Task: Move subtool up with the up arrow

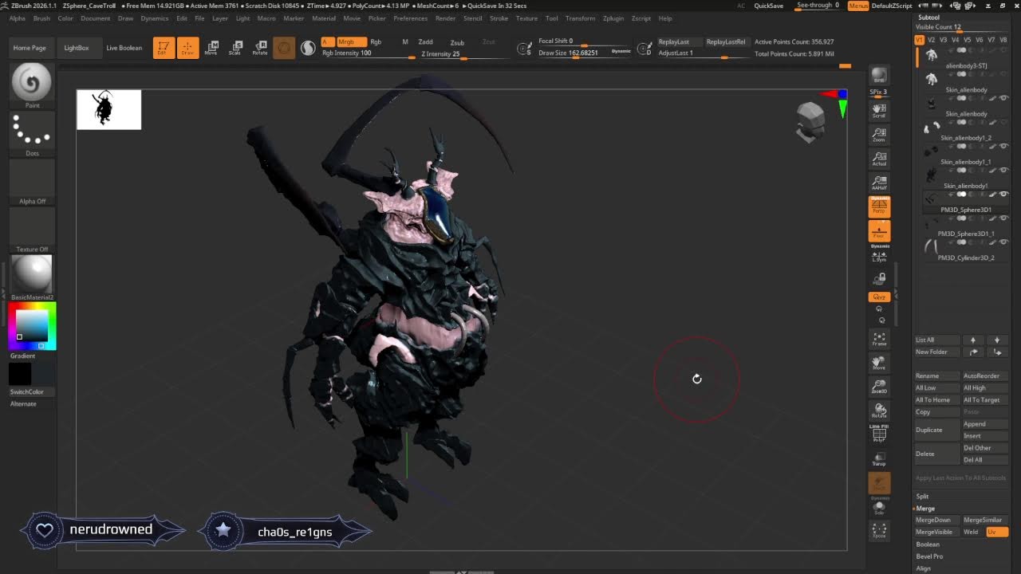Action: [x=972, y=340]
